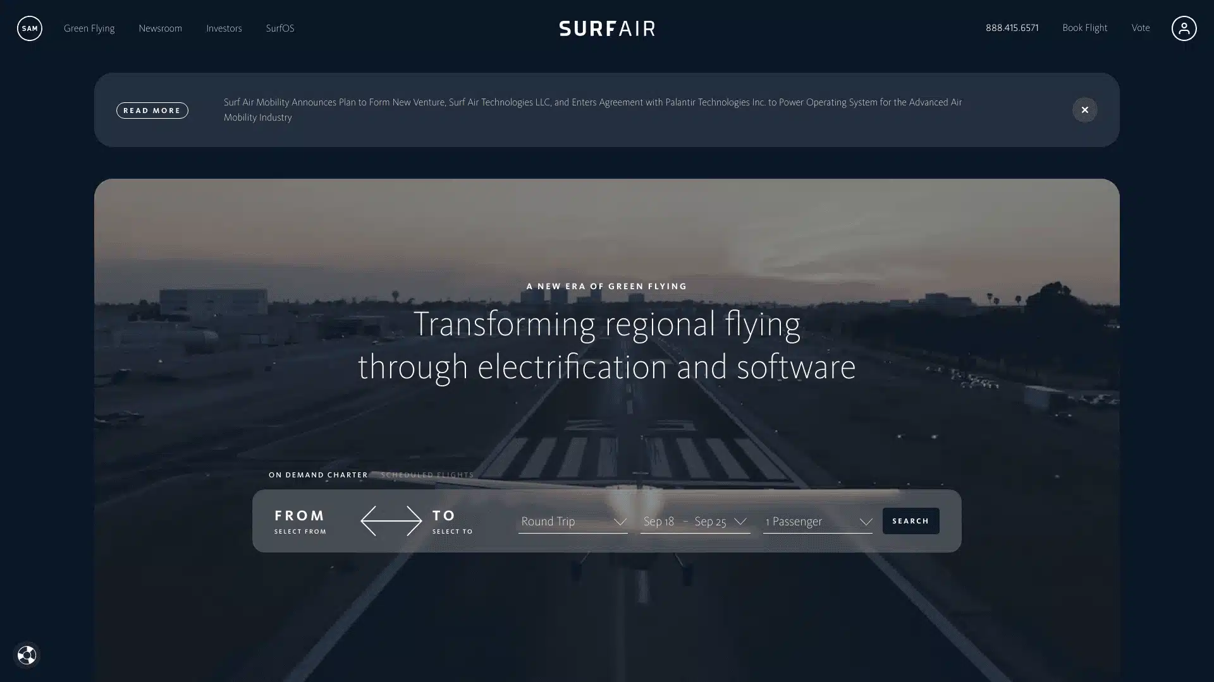
Task: Expand the Round Trip dropdown
Action: click(x=573, y=522)
